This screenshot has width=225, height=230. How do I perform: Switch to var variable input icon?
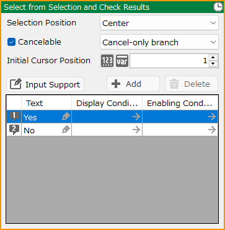point(122,61)
